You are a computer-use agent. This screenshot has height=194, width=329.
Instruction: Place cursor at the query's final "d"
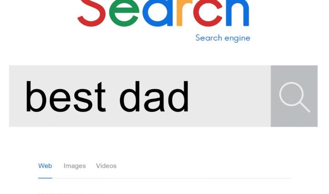(178, 97)
